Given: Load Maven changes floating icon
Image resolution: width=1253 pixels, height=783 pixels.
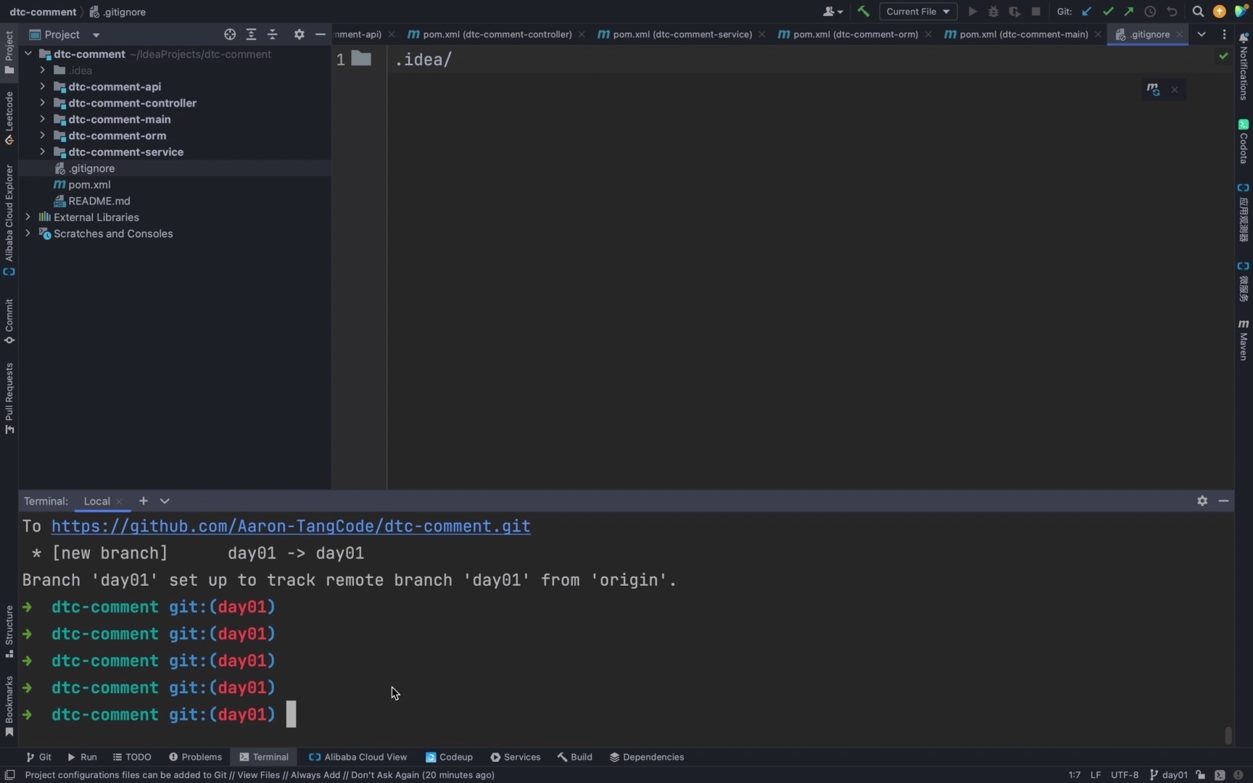Looking at the screenshot, I should (x=1153, y=90).
